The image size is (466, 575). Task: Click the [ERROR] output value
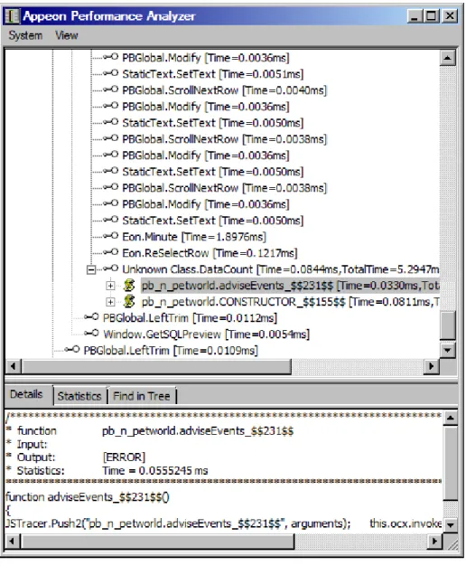pos(124,457)
